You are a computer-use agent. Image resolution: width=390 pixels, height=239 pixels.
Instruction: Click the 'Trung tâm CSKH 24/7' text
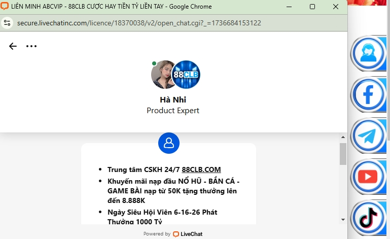pos(143,169)
